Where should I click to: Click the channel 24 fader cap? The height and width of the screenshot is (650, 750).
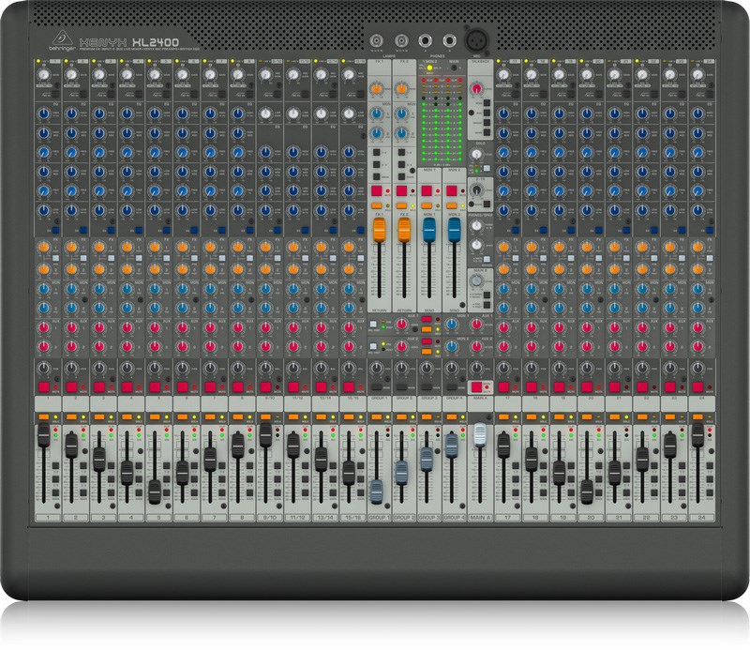(x=697, y=434)
